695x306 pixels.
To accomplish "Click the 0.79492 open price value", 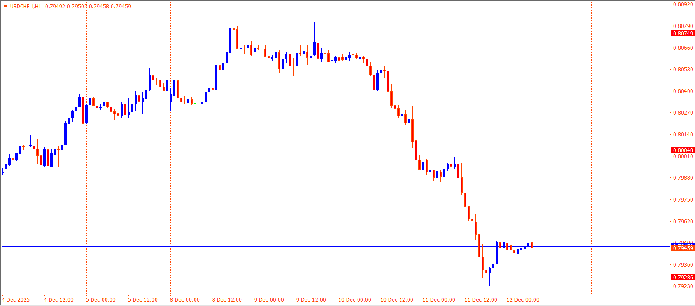I will [54, 7].
